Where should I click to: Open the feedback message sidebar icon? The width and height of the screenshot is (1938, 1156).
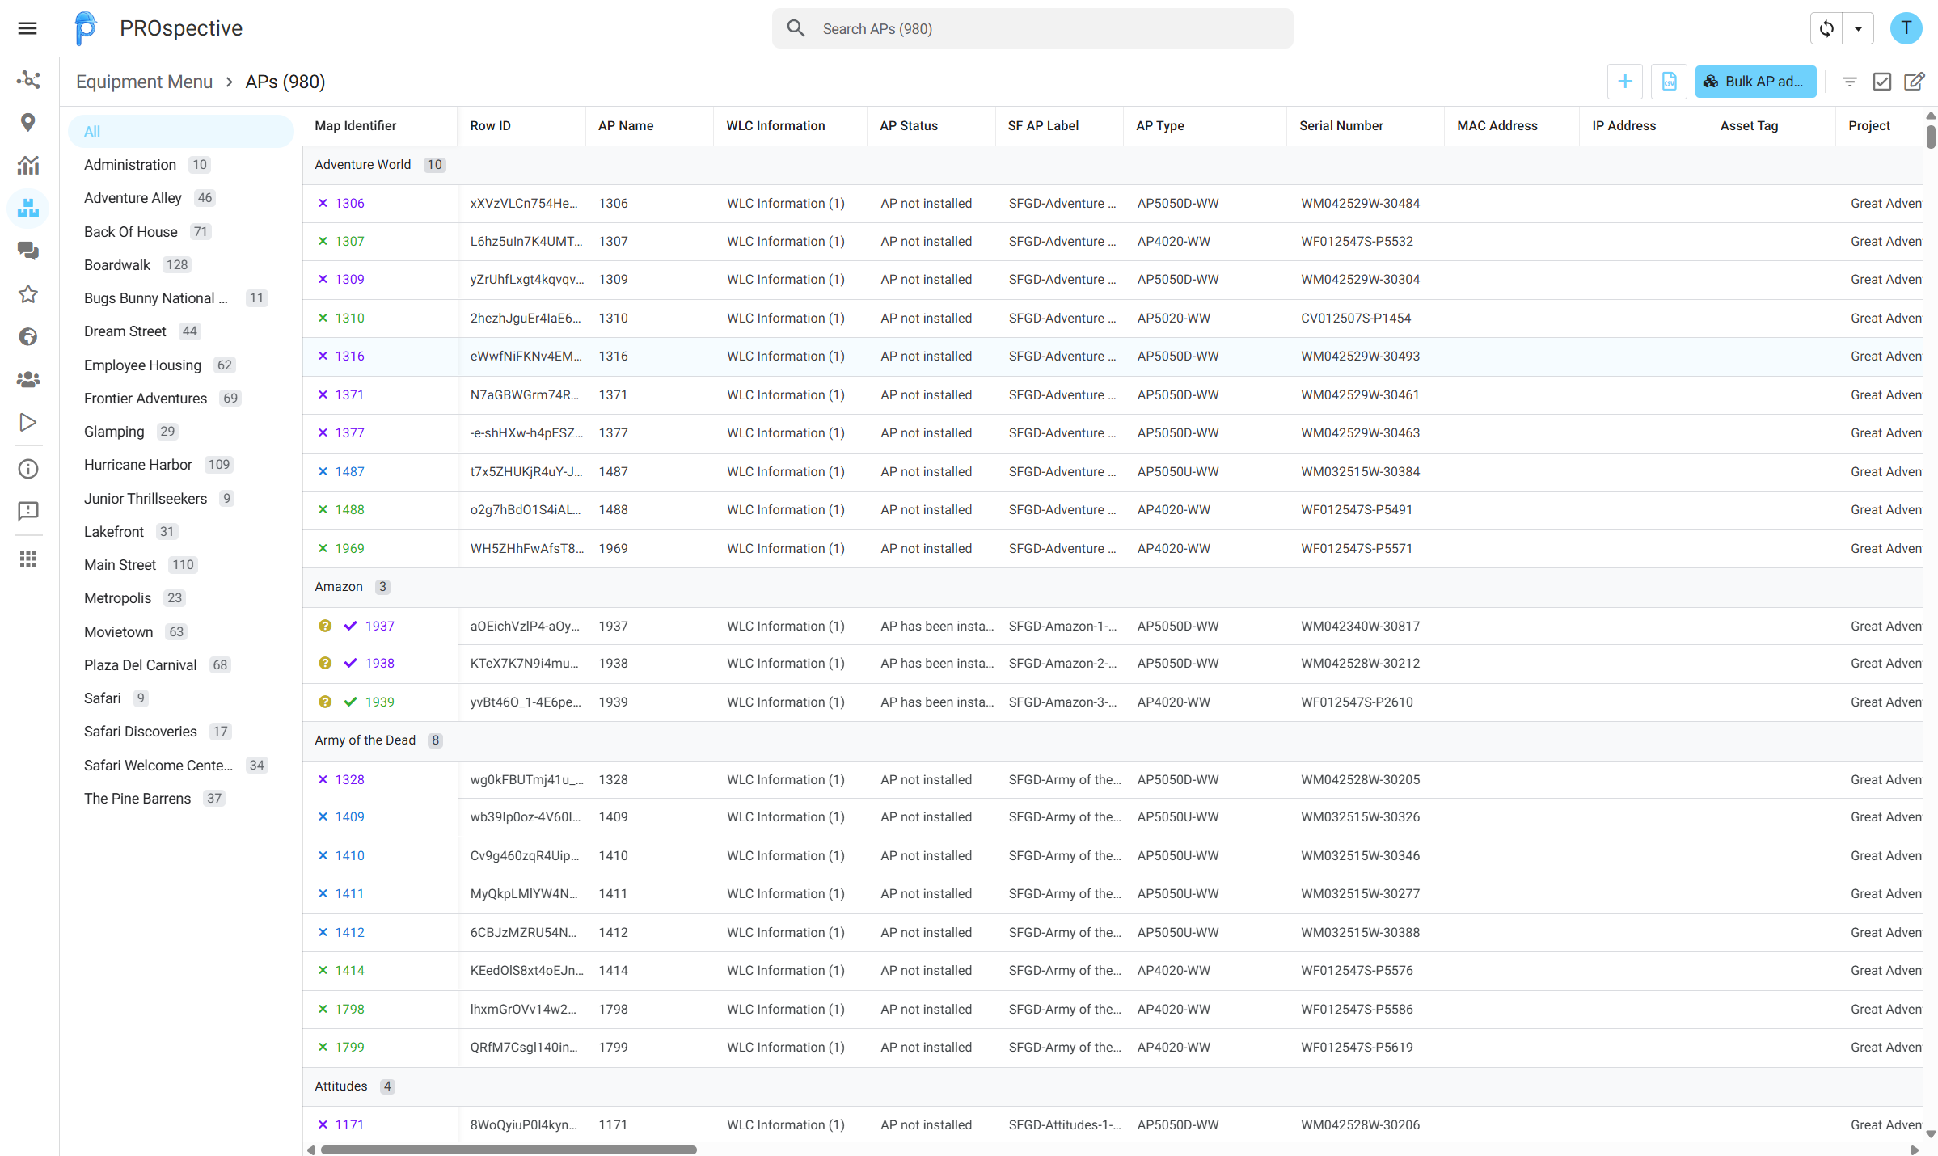[x=28, y=511]
